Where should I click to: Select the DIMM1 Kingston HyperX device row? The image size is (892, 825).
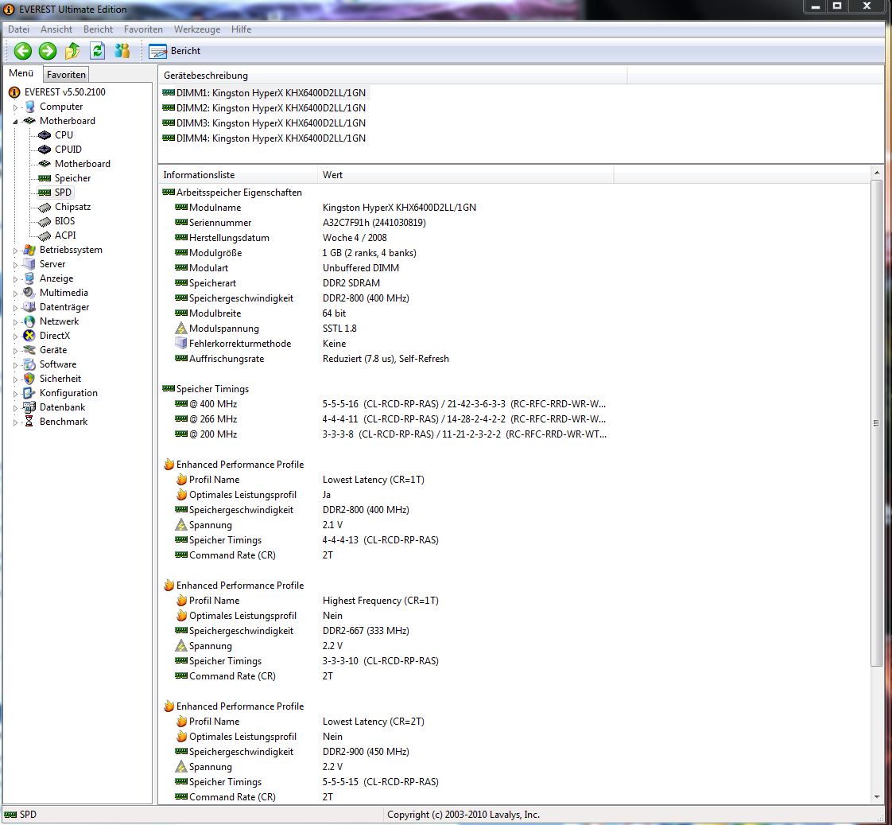pyautogui.click(x=264, y=93)
